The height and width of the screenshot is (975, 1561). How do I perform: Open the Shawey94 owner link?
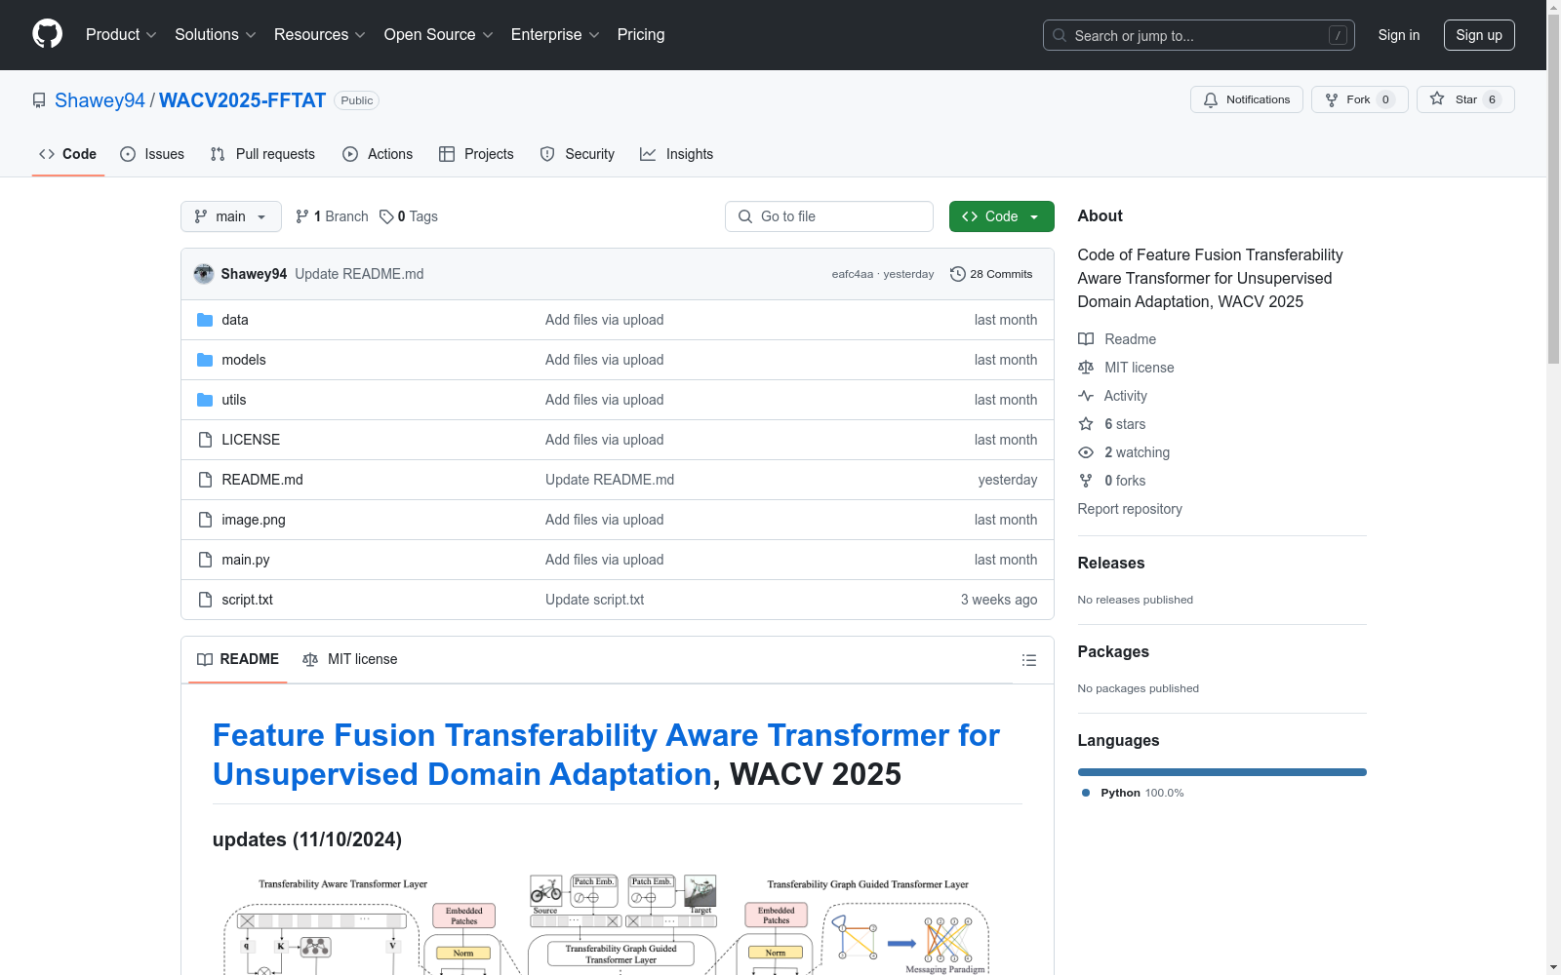[x=100, y=100]
